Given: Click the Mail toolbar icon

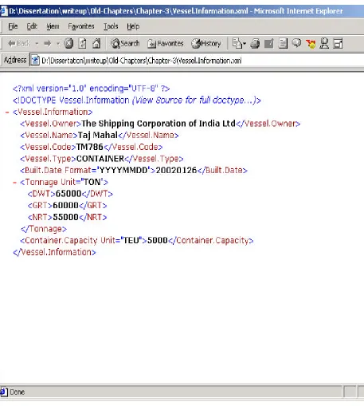Looking at the screenshot, I should [237, 43].
